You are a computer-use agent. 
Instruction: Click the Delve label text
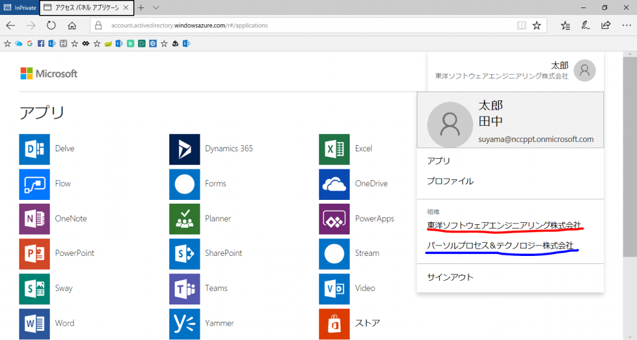point(65,148)
